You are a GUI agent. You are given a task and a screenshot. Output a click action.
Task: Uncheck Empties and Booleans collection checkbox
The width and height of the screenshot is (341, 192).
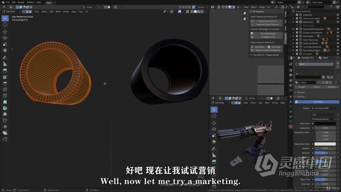click(297, 33)
